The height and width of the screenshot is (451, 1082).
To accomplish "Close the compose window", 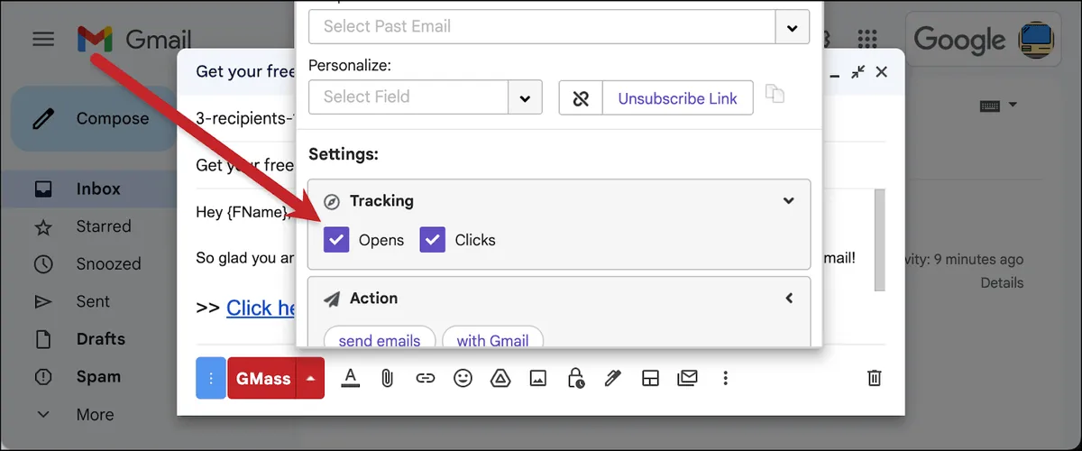I will 882,71.
